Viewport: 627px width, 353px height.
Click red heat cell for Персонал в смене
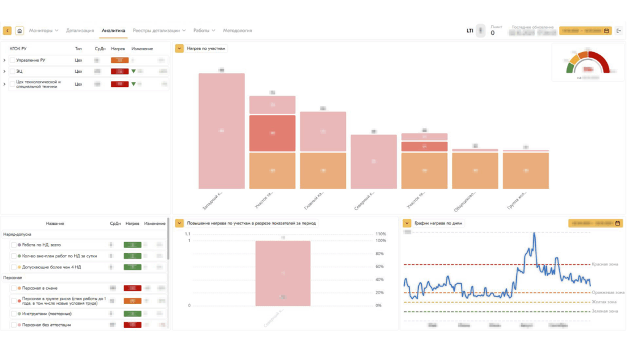pos(133,287)
